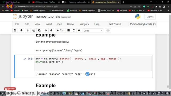
Task: Open the PyGame Tutorial bookmark
Action: click(x=57, y=11)
